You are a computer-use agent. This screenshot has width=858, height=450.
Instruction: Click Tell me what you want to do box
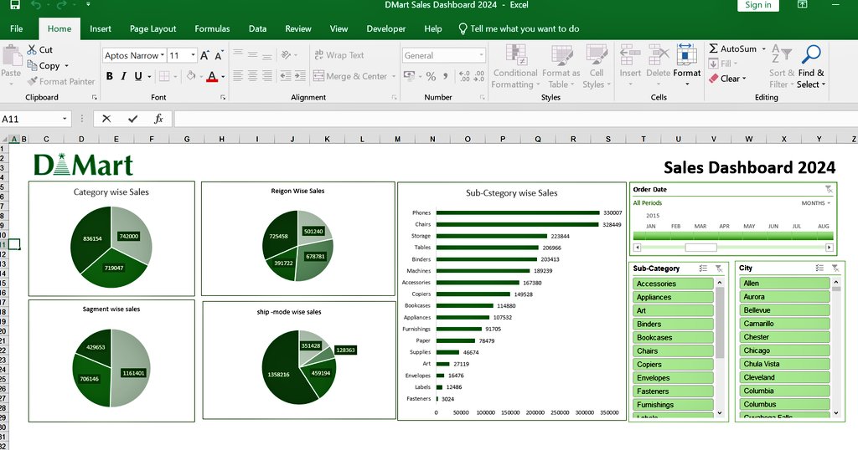[x=519, y=29]
